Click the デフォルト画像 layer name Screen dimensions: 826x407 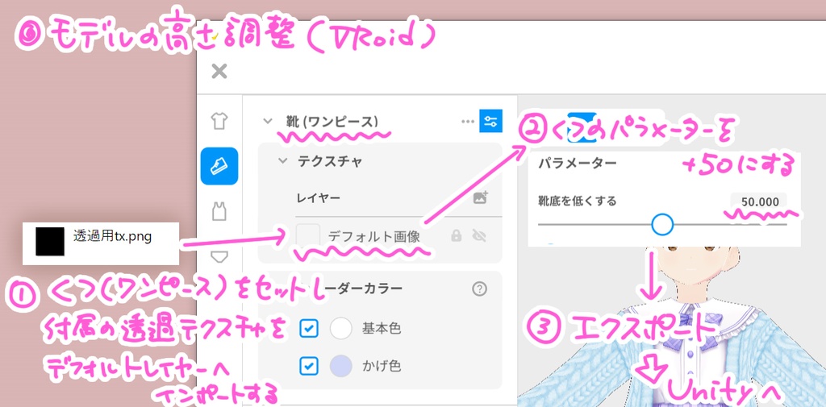(x=373, y=236)
